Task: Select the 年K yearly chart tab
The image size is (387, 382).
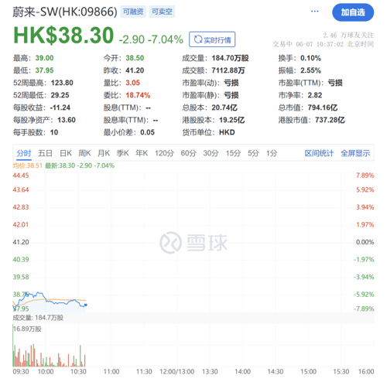Action: 142,153
